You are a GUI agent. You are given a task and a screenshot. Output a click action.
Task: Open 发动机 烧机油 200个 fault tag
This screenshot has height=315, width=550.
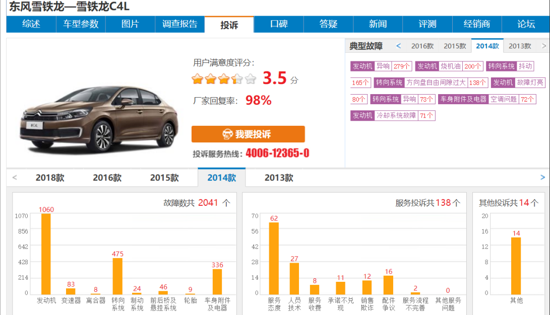coord(449,66)
